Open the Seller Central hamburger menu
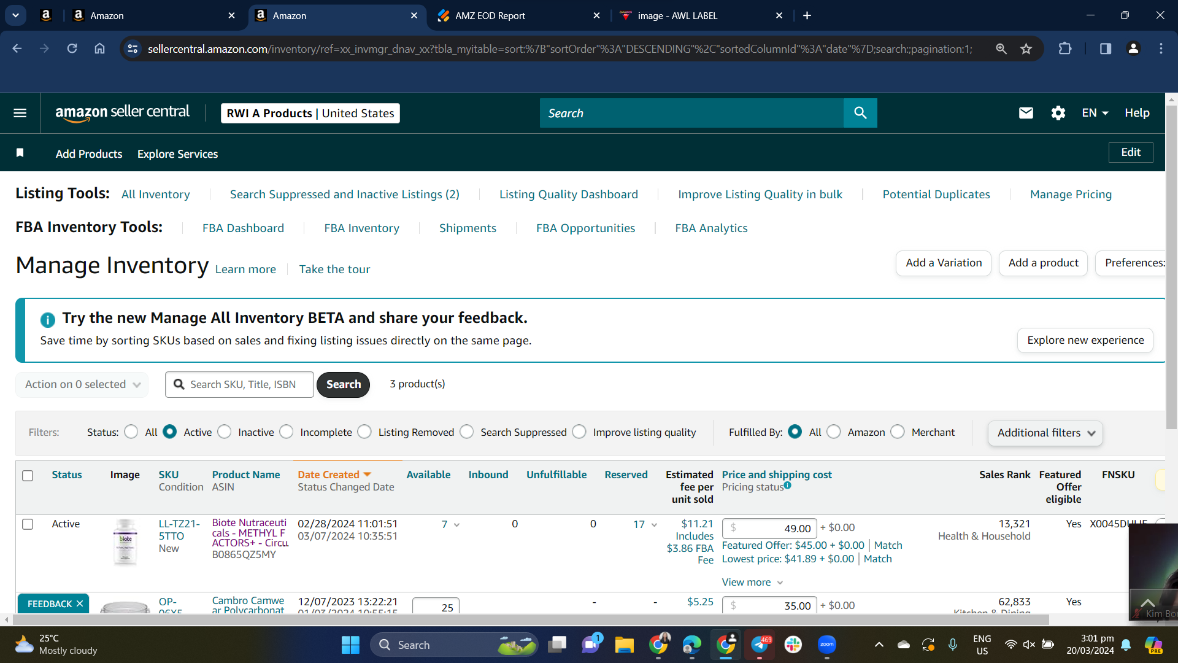The image size is (1178, 663). [x=20, y=113]
